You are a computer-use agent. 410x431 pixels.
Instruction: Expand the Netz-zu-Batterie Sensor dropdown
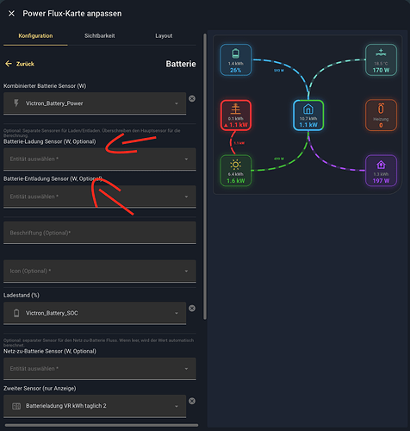(100, 369)
